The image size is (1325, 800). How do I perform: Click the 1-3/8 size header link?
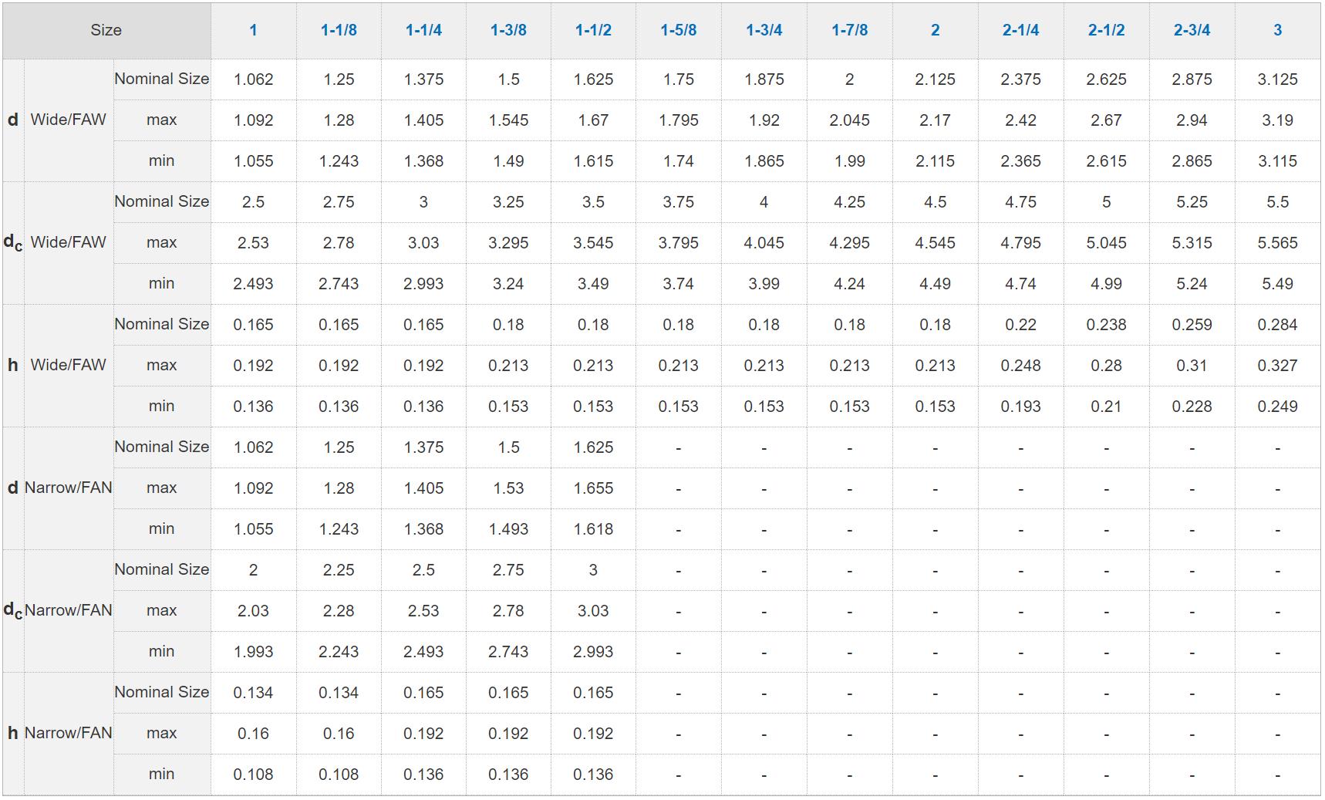click(x=508, y=30)
